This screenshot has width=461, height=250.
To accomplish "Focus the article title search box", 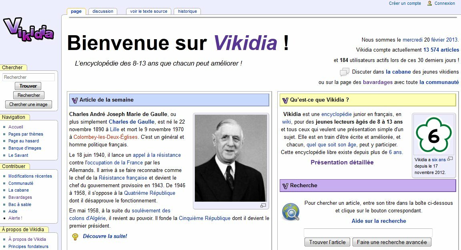I will [368, 233].
